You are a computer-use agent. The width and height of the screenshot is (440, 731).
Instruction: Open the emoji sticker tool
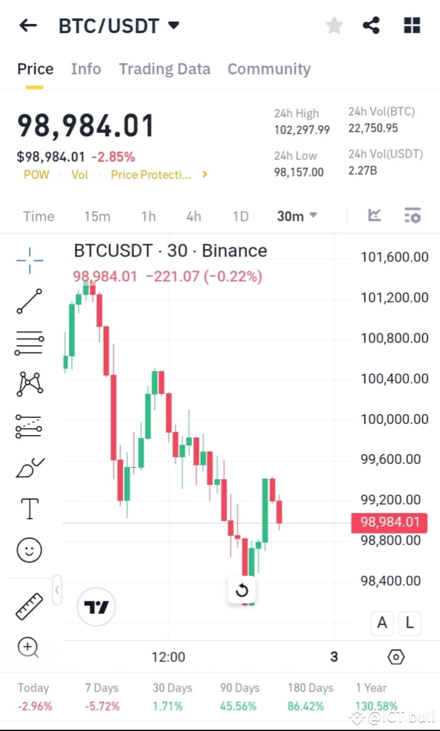click(x=28, y=549)
